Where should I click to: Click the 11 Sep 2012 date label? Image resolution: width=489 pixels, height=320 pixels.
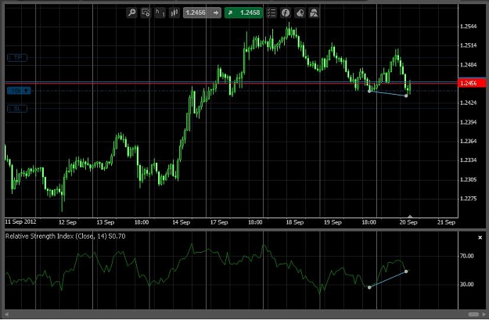click(20, 221)
